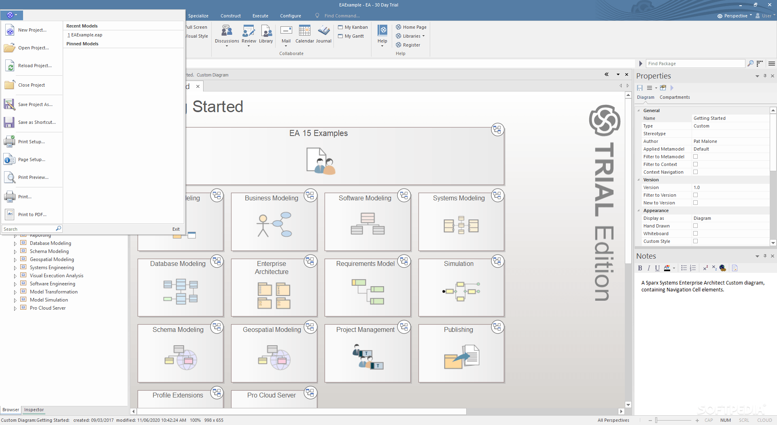
Task: Open the Perspective dropdown
Action: [x=735, y=16]
